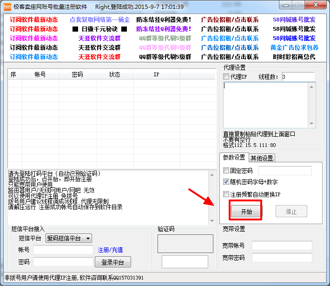Image resolution: width=330 pixels, height=286 pixels.
Task: Enable 注册频繁自动更换IP checkbox
Action: coord(226,194)
